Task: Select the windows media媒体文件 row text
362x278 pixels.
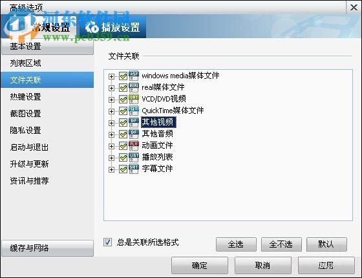Action: (x=180, y=76)
